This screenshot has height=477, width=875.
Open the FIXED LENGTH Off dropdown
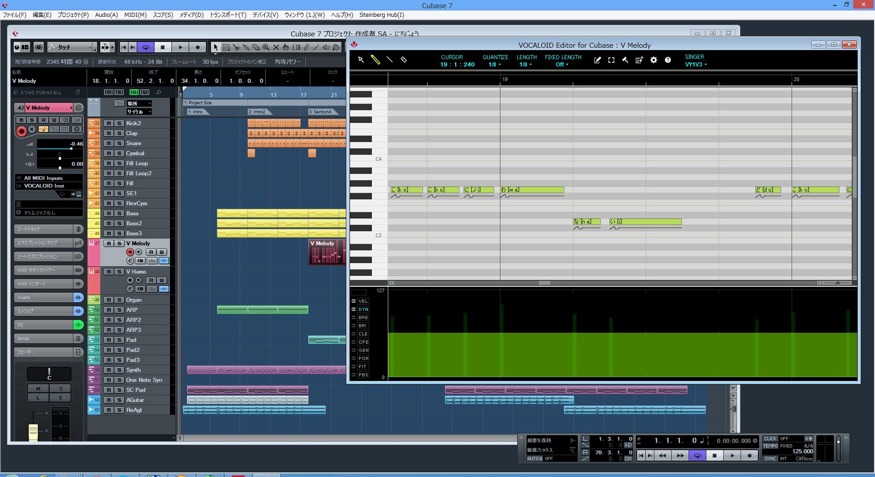(x=562, y=65)
